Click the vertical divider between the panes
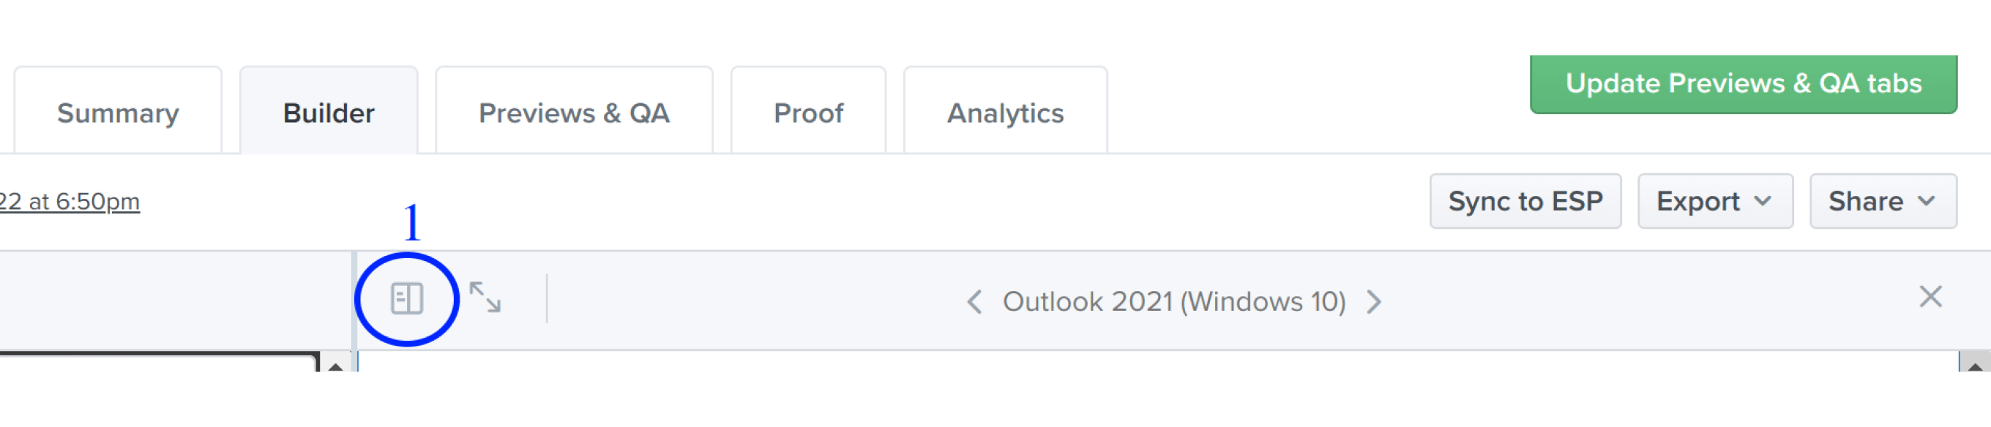Image resolution: width=1991 pixels, height=427 pixels. tap(354, 309)
